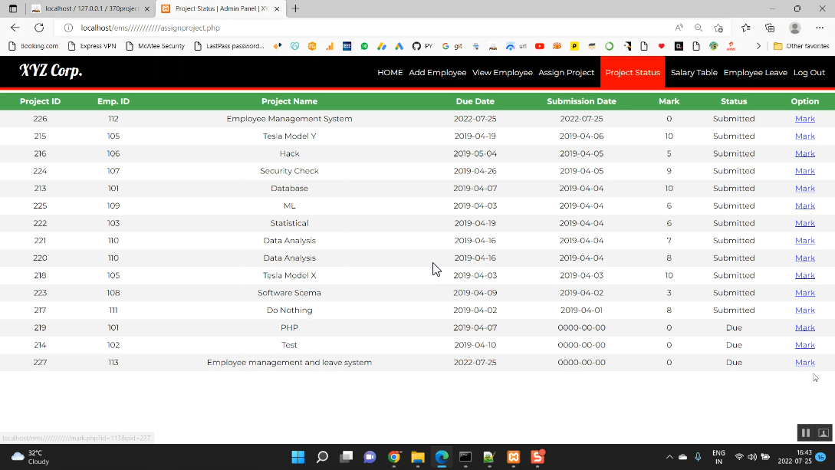The height and width of the screenshot is (470, 835).
Task: Refresh the page with the reload icon
Action: [39, 28]
